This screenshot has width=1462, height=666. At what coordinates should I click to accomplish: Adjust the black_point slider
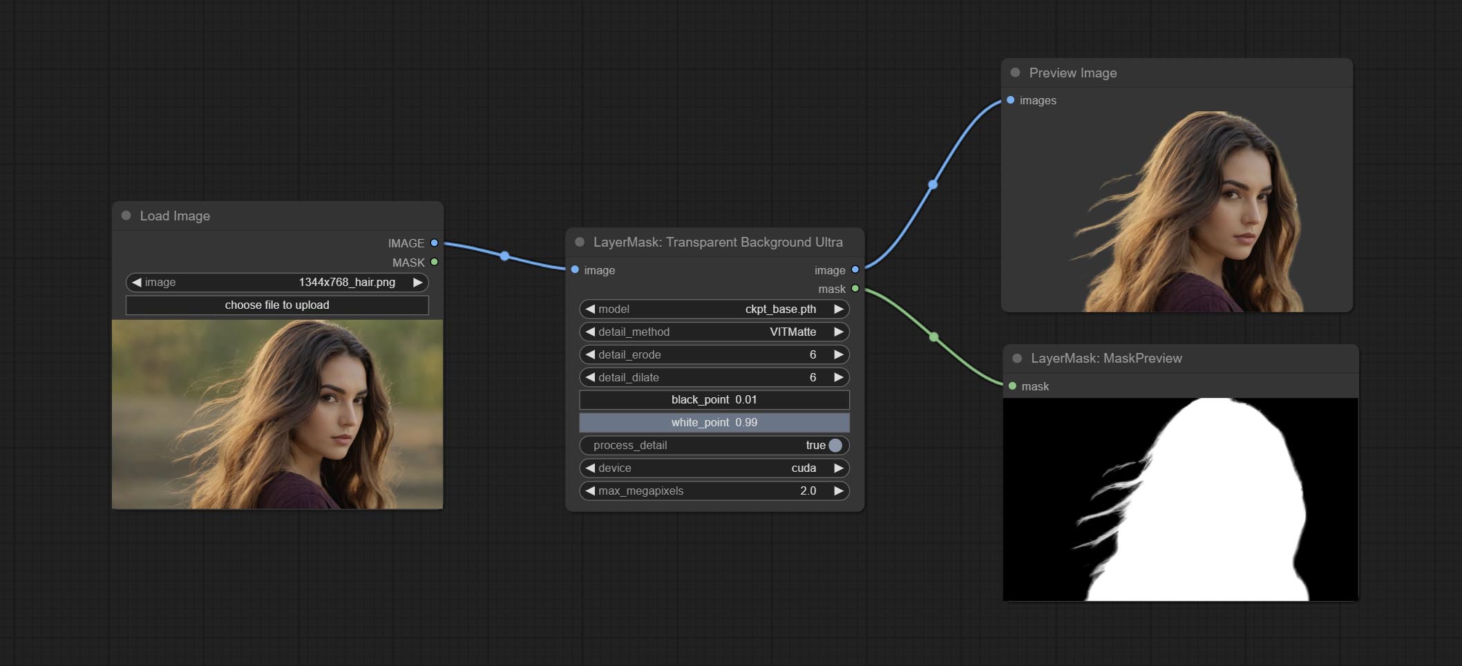pyautogui.click(x=714, y=400)
